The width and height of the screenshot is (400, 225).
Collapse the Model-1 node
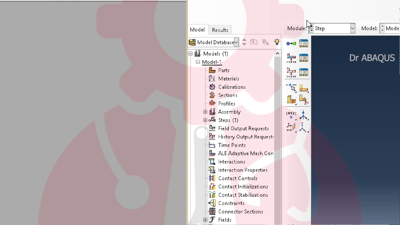198,62
